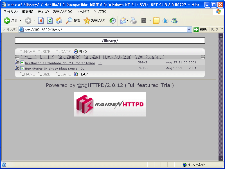This screenshot has height=169, width=225.
Task: Click the top PLAY button icon
Action: pos(81,52)
